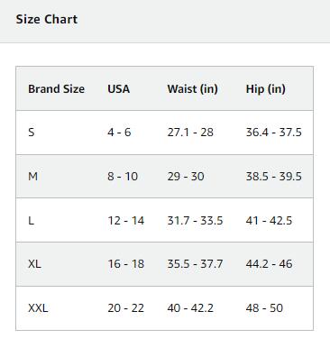
Task: Click the waist value 31.7 - 33.5
Action: (x=195, y=221)
